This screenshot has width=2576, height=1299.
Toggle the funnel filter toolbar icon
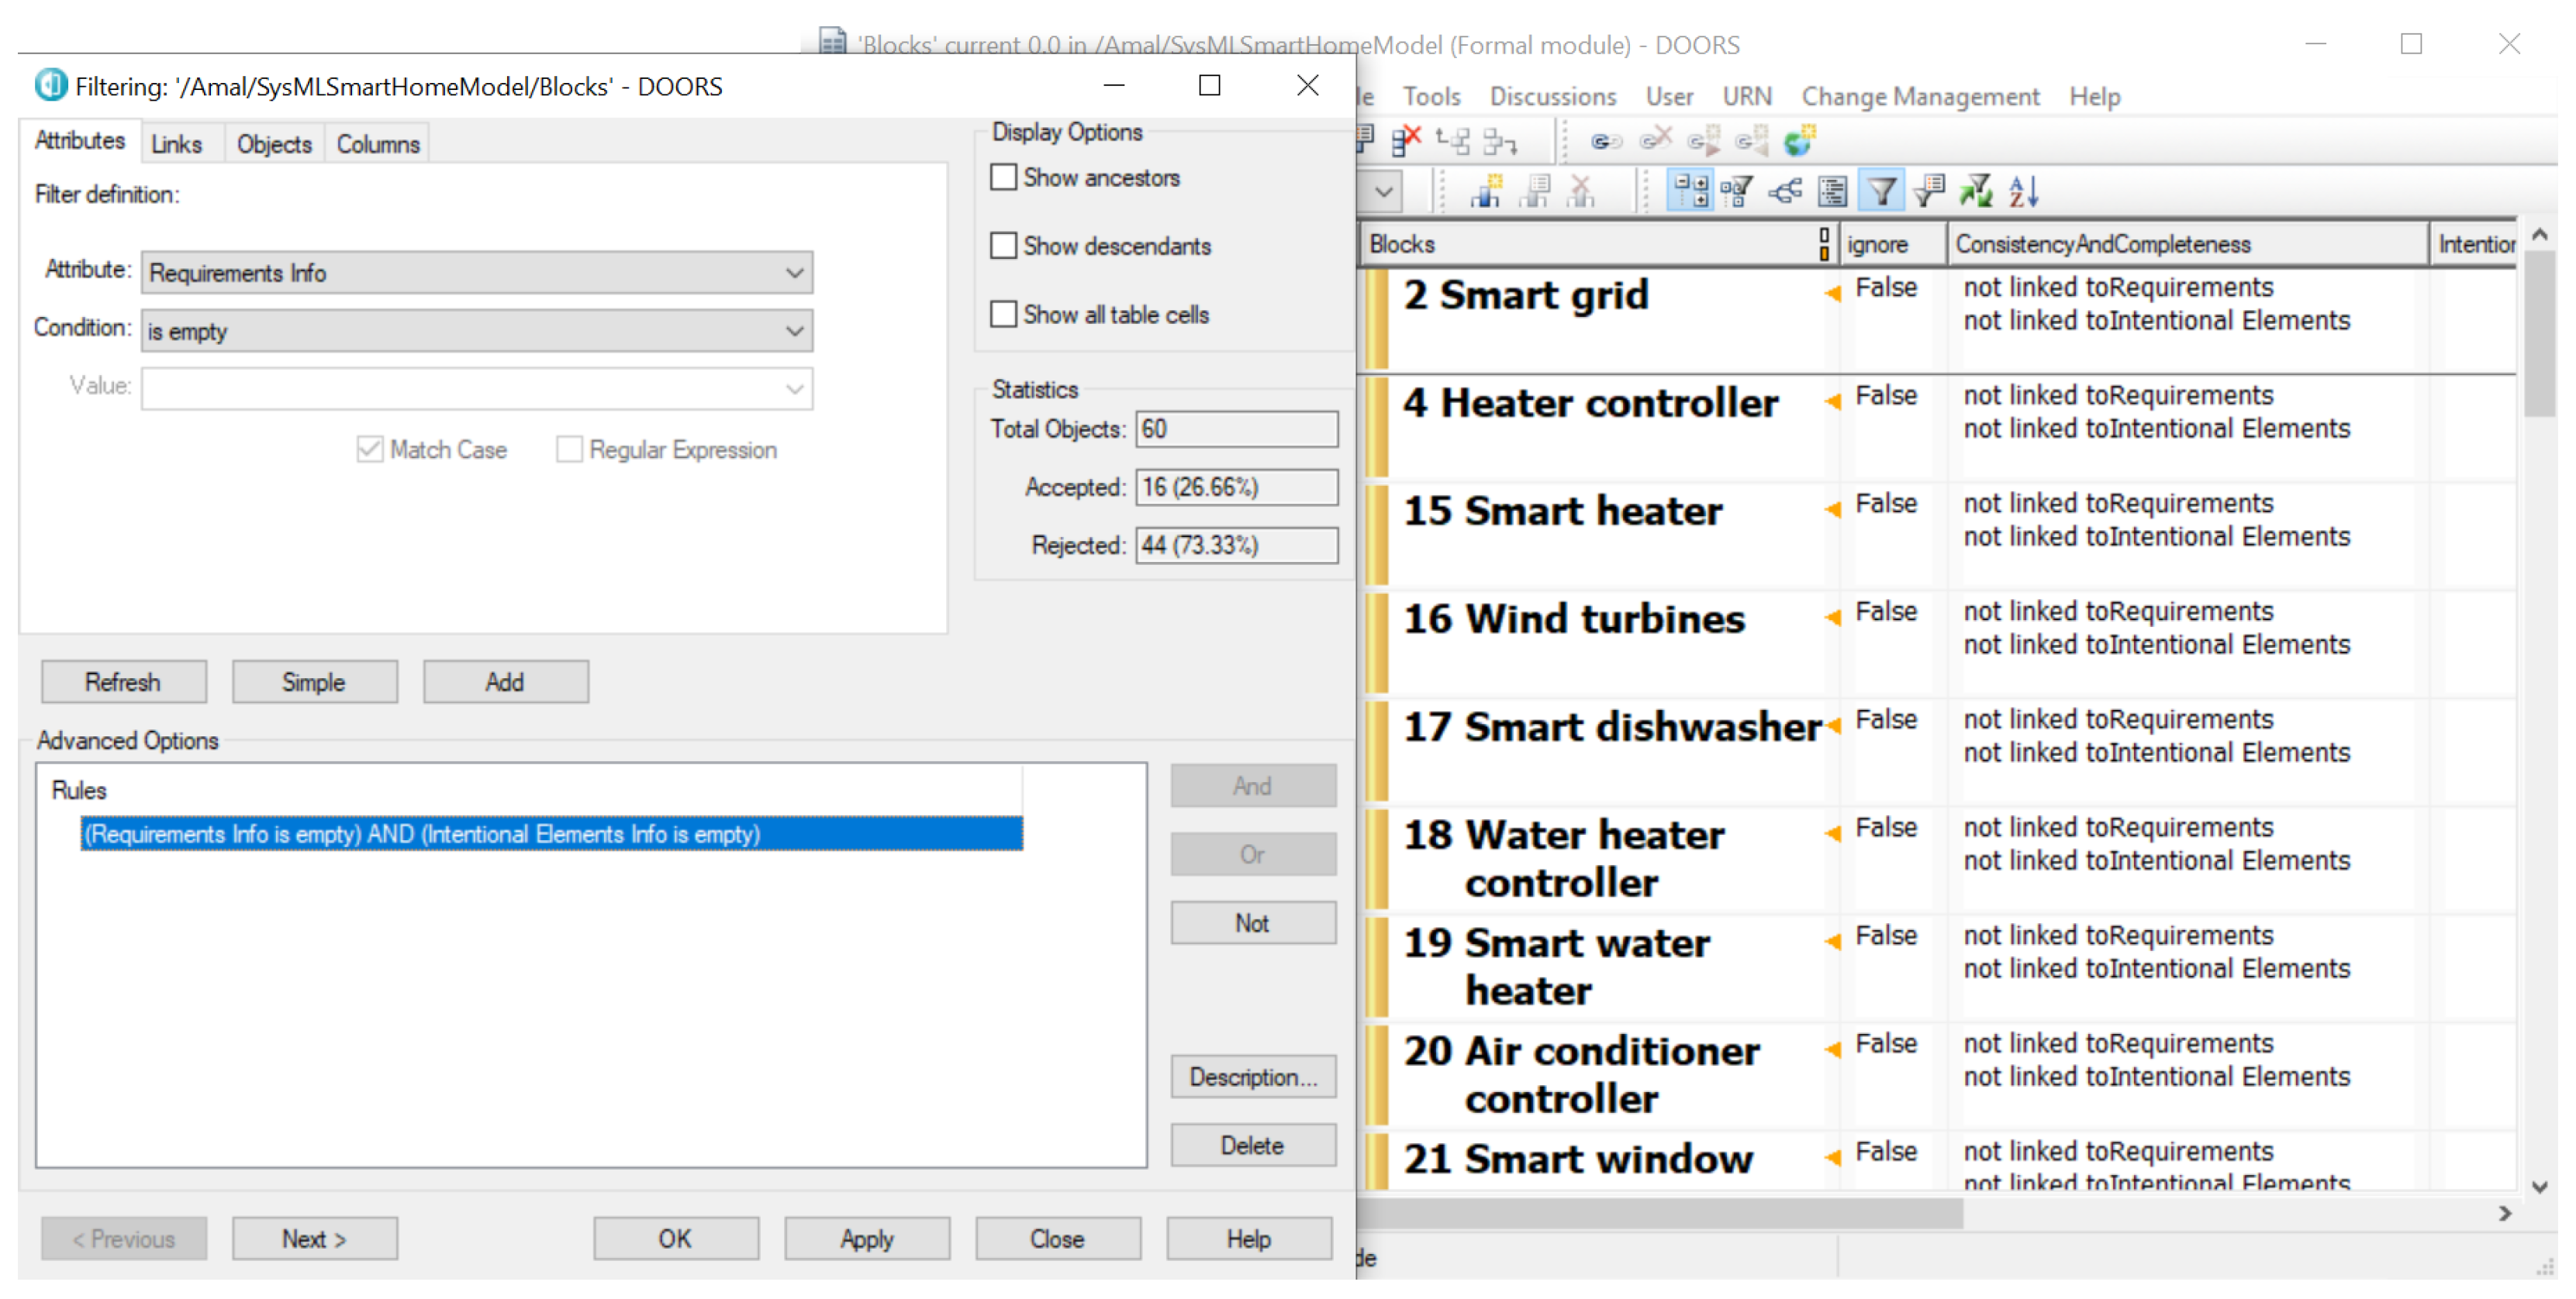point(1881,190)
